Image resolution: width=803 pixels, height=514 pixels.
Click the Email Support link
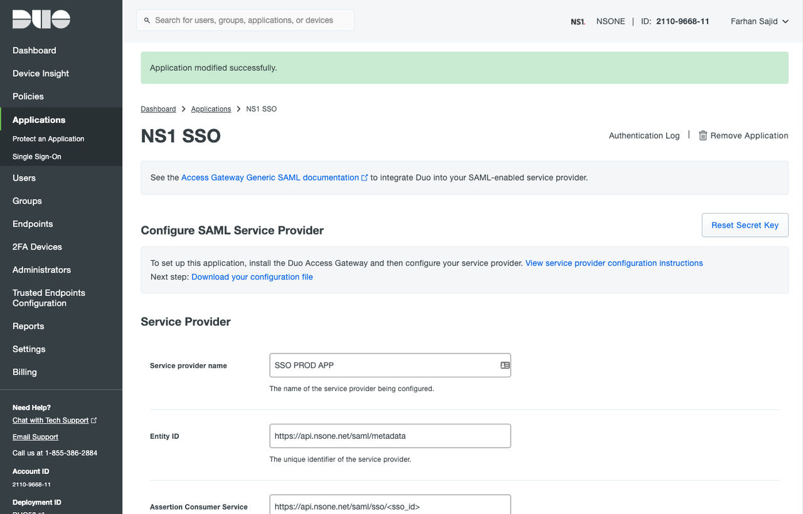click(x=35, y=437)
